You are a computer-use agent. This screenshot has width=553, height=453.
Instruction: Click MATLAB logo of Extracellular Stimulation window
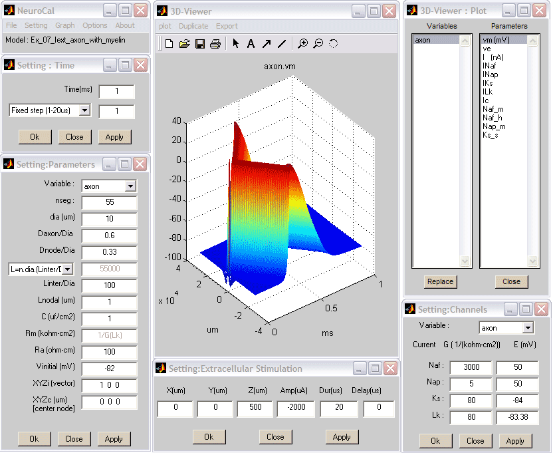[160, 369]
